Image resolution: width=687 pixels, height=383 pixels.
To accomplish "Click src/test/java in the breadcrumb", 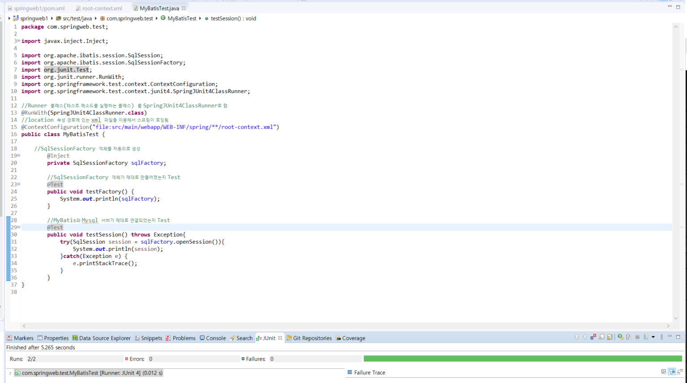I will click(x=74, y=18).
